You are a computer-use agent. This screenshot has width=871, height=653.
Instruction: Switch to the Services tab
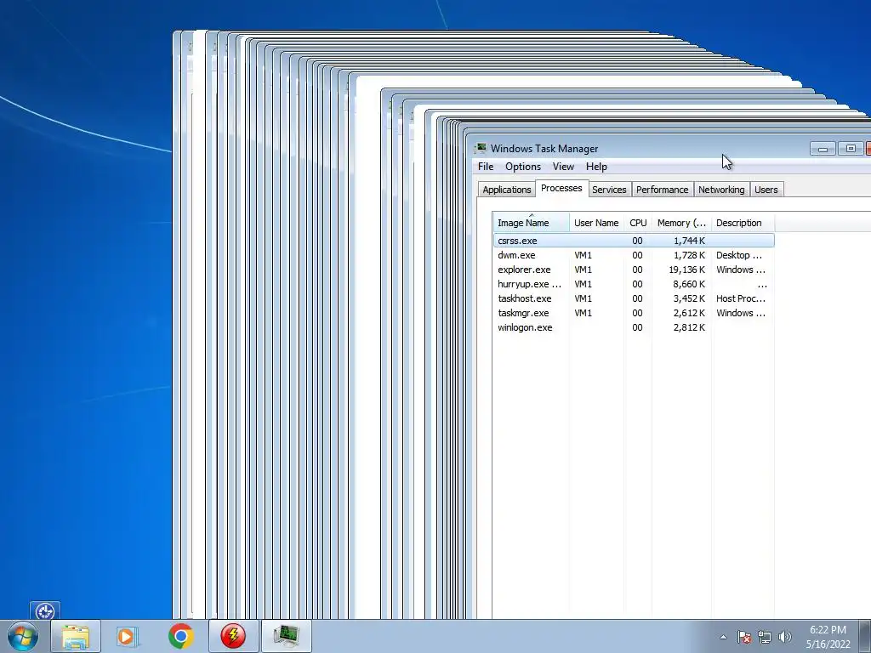(x=609, y=190)
